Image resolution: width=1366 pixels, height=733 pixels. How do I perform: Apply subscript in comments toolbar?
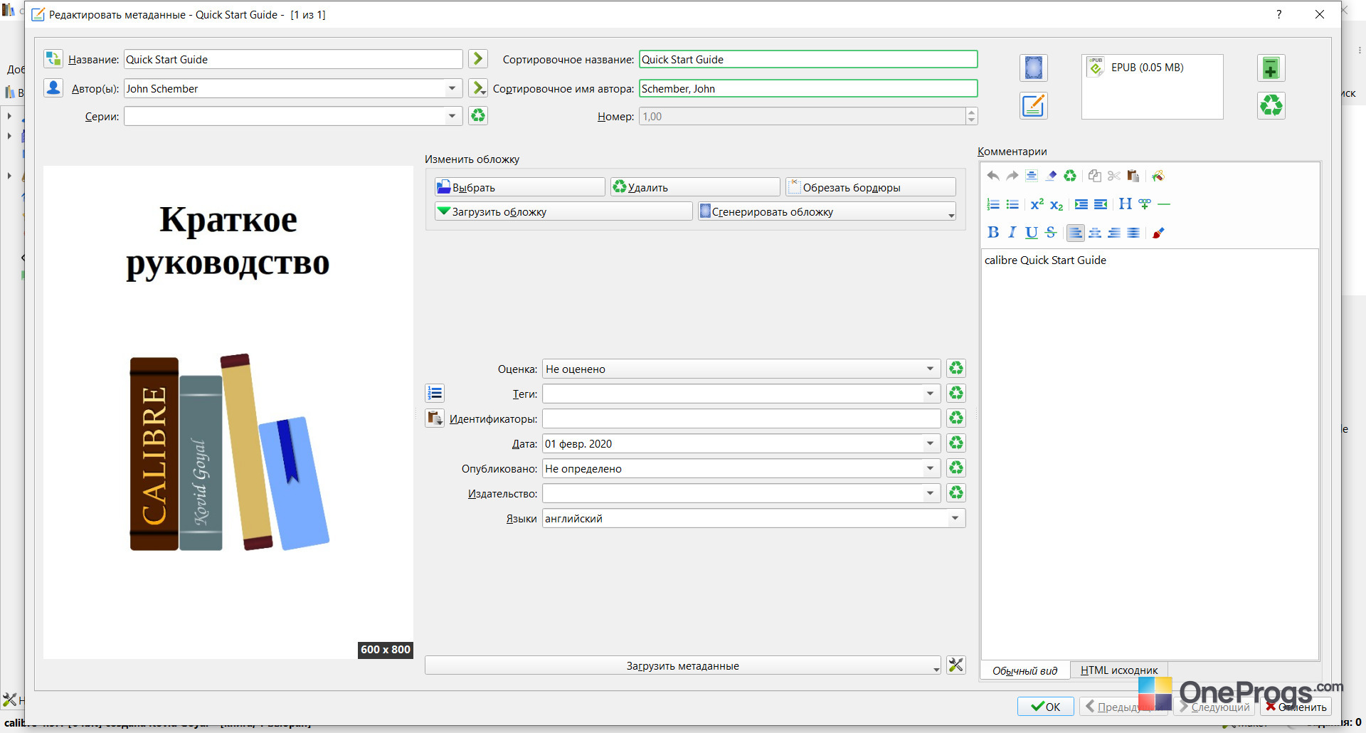coord(1057,205)
